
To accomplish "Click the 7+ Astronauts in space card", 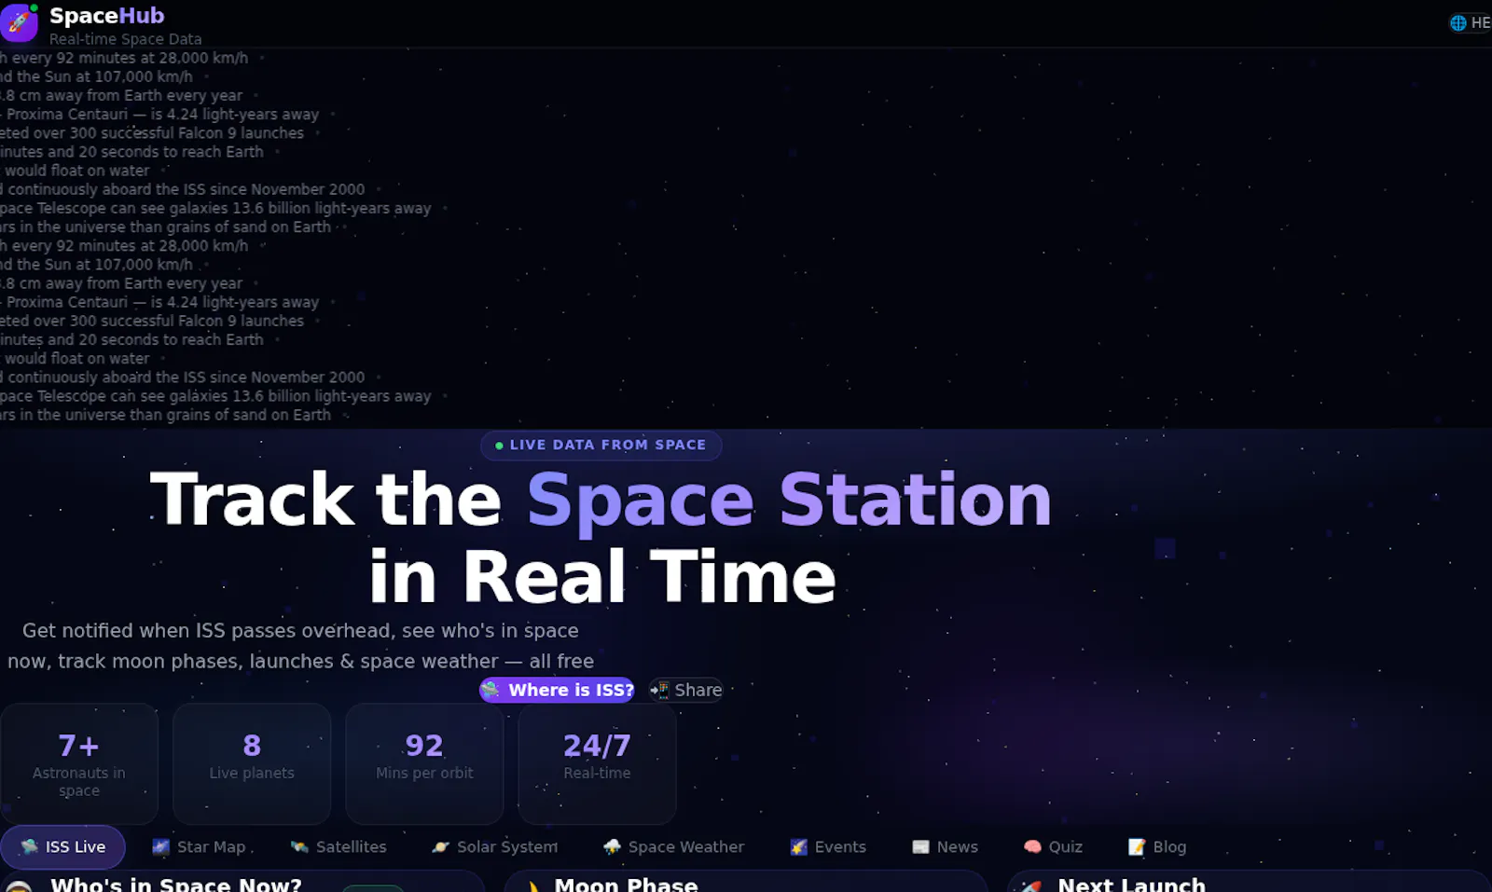I will (79, 763).
